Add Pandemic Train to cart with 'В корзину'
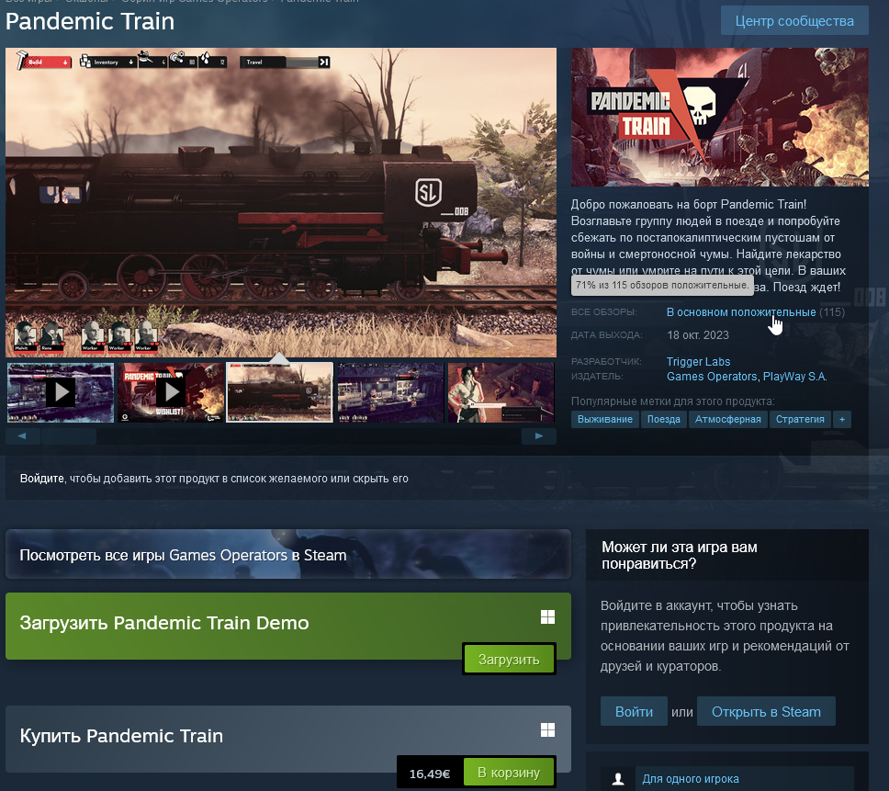 (x=509, y=773)
